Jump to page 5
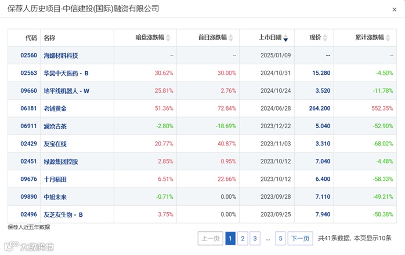The width and height of the screenshot is (405, 255). coord(280,238)
